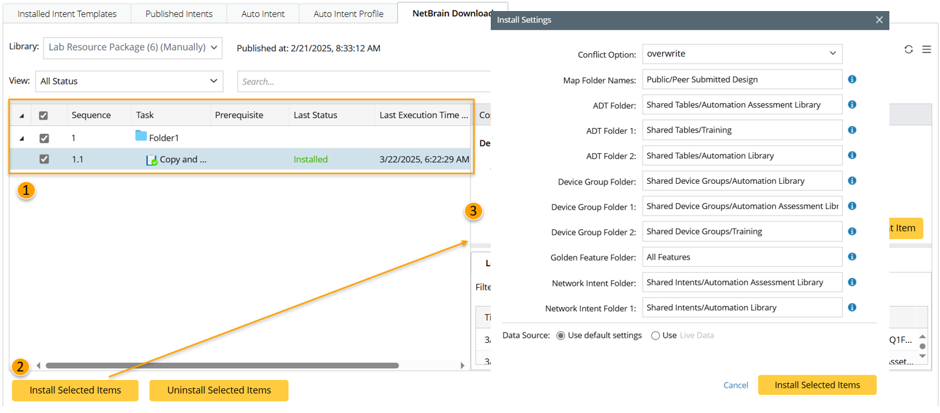Select the Use Live Data radio button

coord(655,336)
